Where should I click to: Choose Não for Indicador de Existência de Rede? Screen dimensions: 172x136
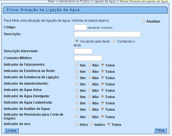coord(90,71)
